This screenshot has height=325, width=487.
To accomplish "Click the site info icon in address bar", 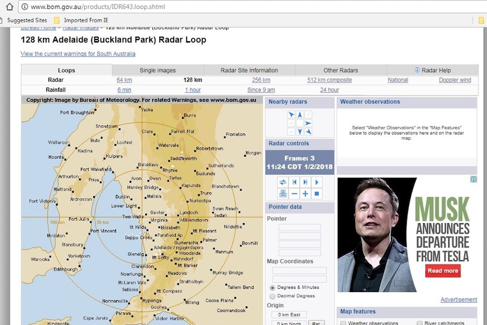I will pos(24,7).
